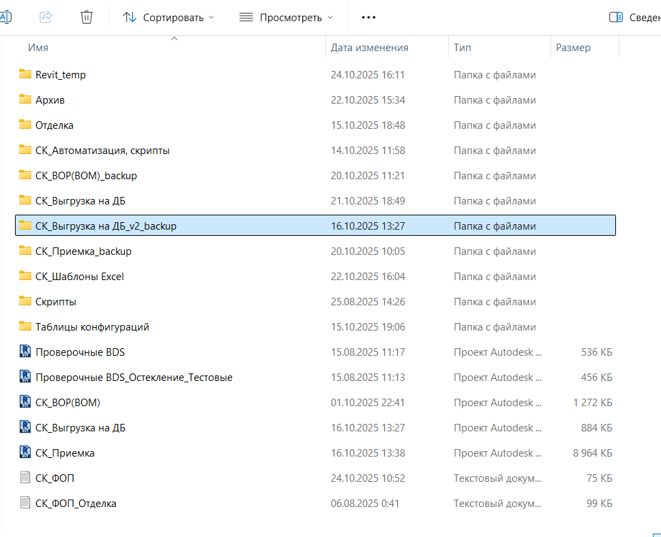The height and width of the screenshot is (537, 661).
Task: Open the Просмотреть view menu
Action: coord(287,17)
